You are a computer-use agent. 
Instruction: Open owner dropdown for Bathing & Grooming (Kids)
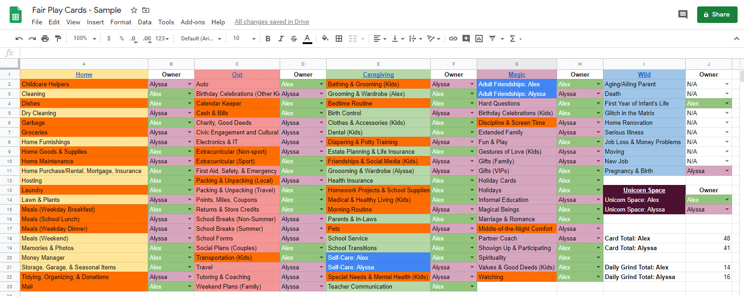[472, 84]
